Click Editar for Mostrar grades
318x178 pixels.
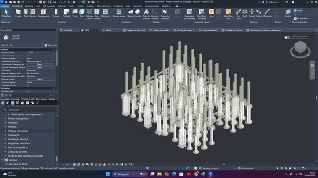40,79
